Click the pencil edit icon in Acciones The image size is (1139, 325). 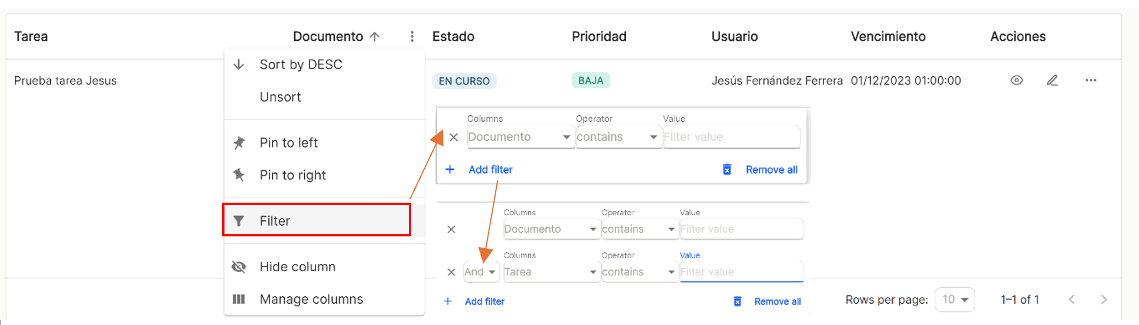(1052, 80)
